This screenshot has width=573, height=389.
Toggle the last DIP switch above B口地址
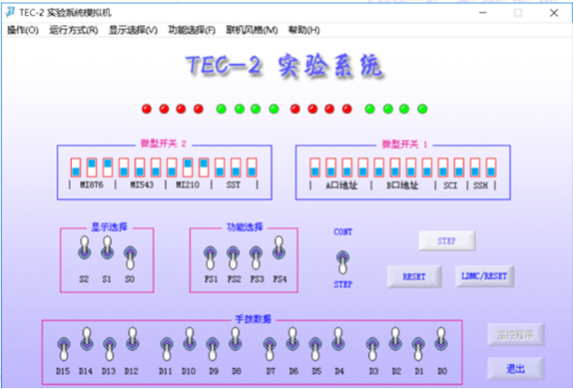(427, 167)
